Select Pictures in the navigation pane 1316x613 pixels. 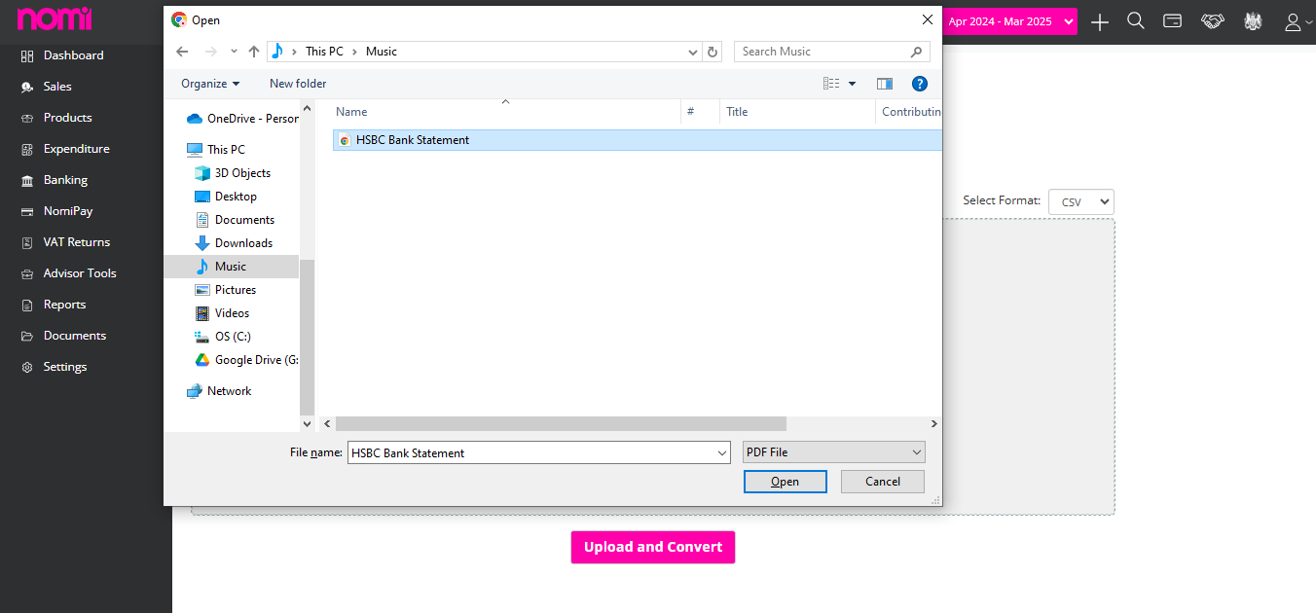coord(226,290)
